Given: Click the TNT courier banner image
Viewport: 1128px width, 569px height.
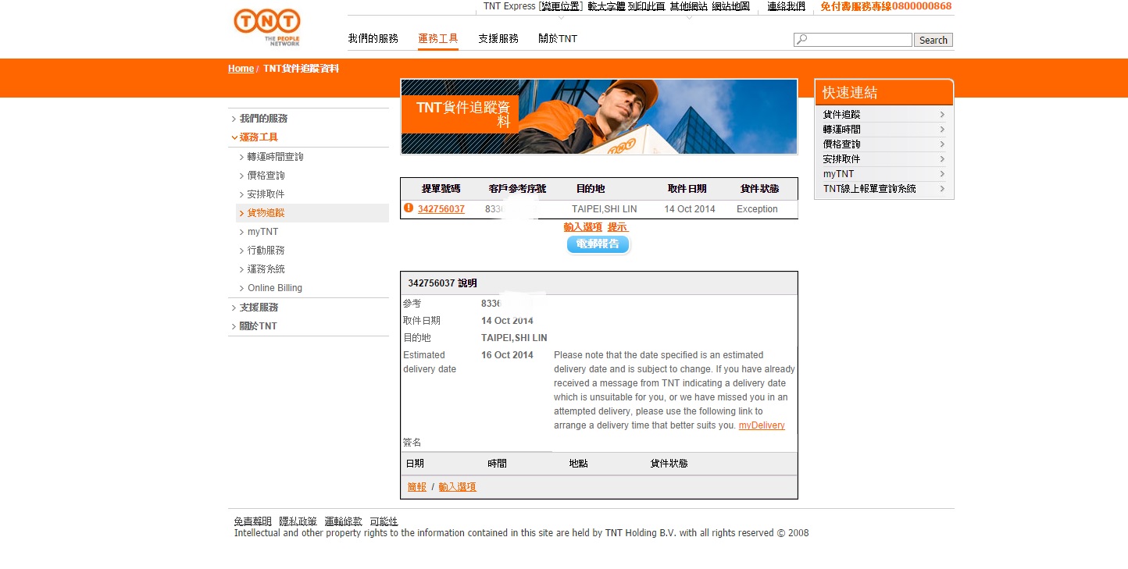Looking at the screenshot, I should point(599,116).
